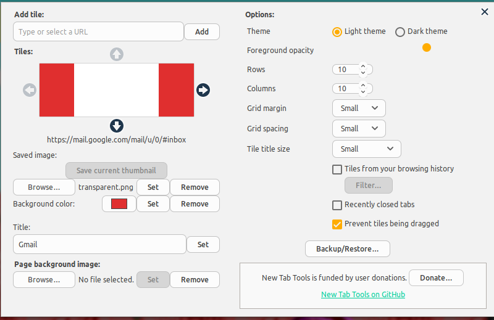Remove the page background image
The image size is (494, 320).
[195, 280]
